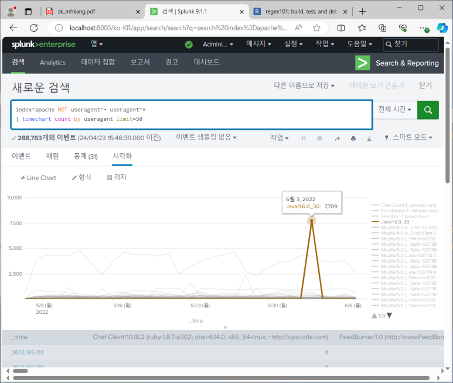Click the site information icon in address bar

59,28
